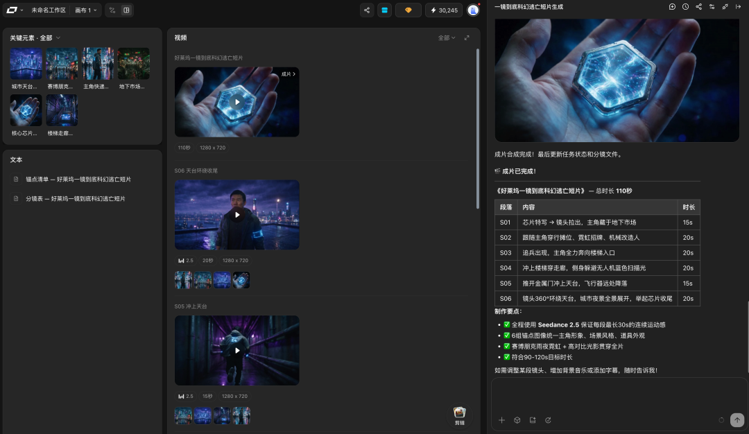Open the user avatar profile
Viewport: 749px width, 434px height.
473,10
